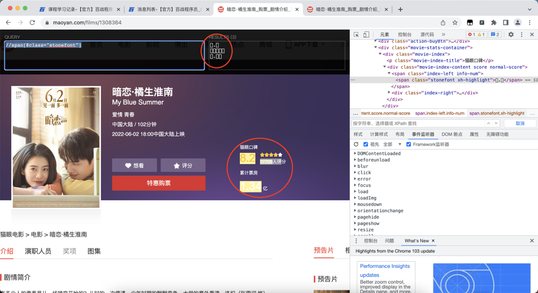This screenshot has width=538, height=293.
Task: Close the DevTools panel
Action: click(532, 34)
